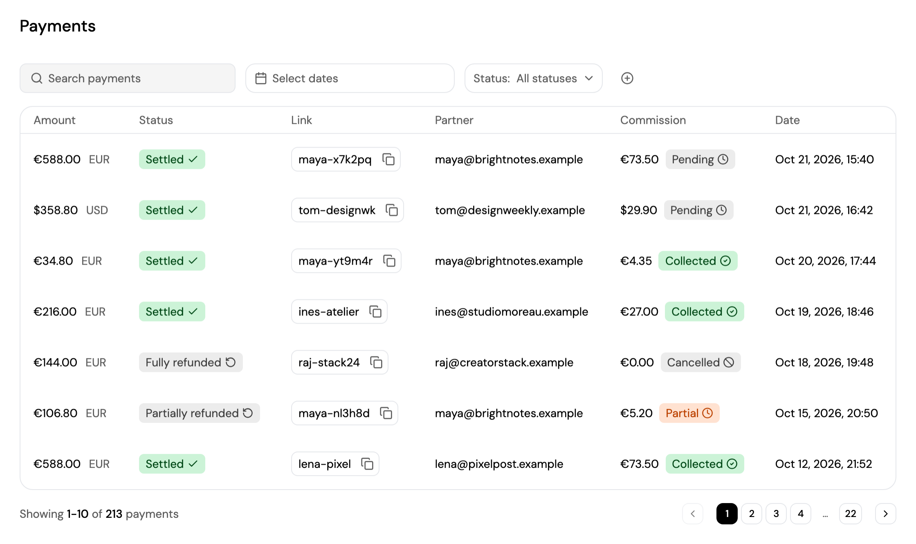Image resolution: width=916 pixels, height=544 pixels.
Task: Copy the raj-stack24 link
Action: [x=376, y=362]
